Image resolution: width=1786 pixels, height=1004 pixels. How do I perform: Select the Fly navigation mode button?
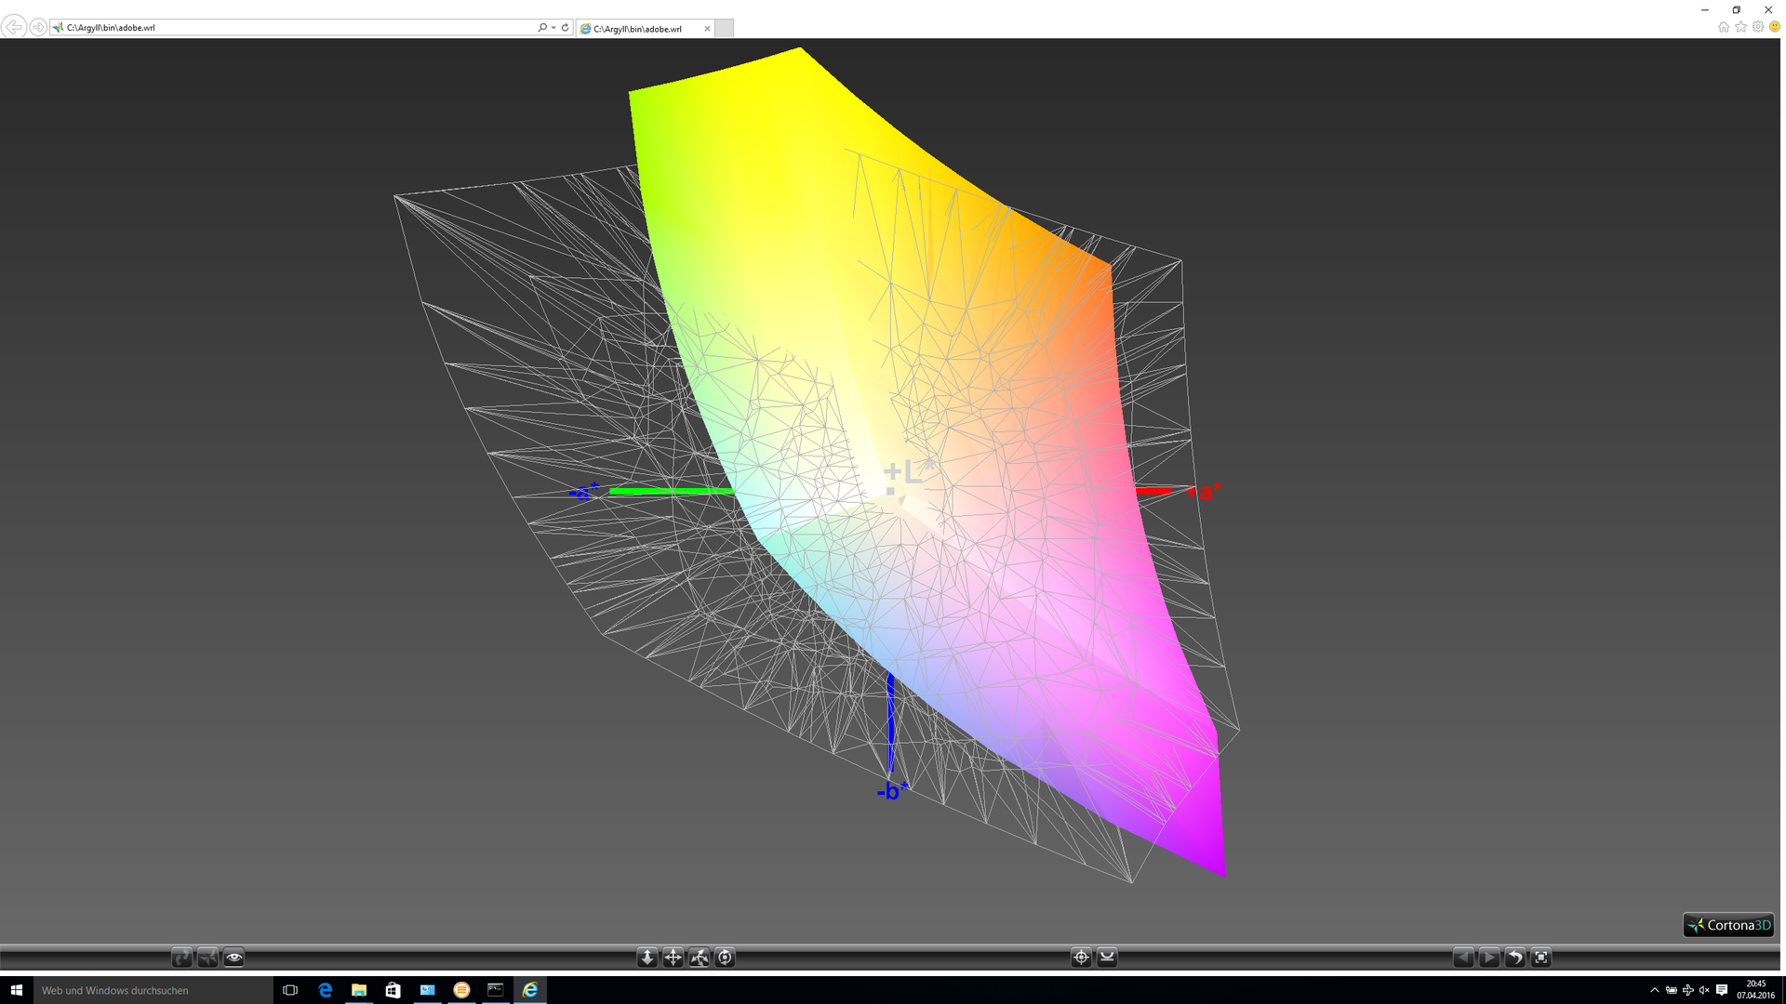207,958
